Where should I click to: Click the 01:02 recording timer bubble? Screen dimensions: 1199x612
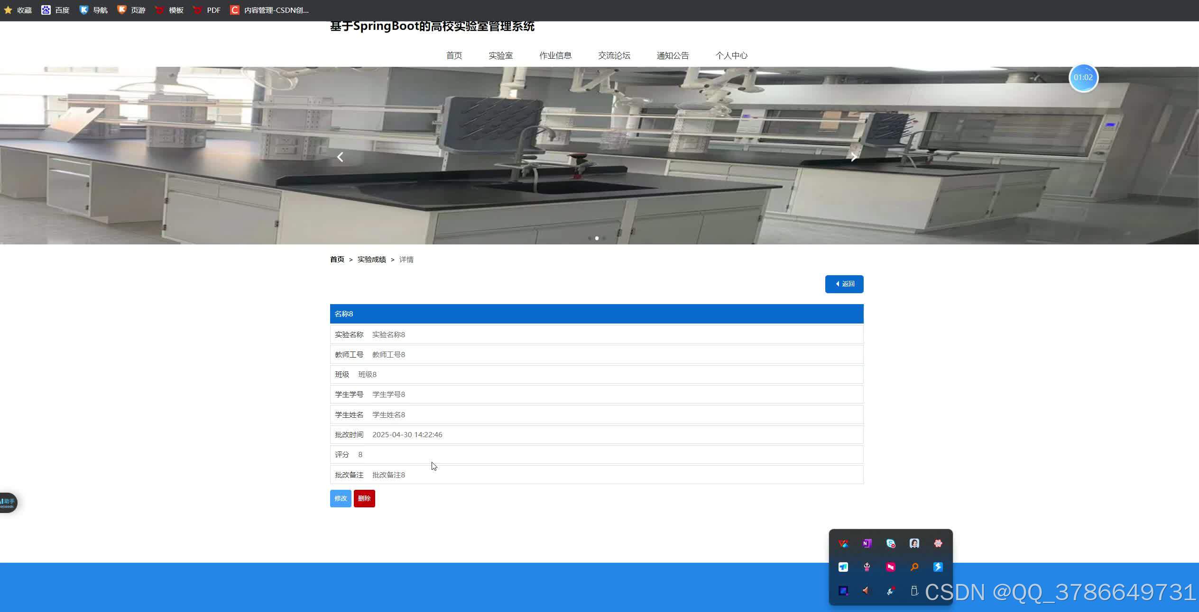1083,78
